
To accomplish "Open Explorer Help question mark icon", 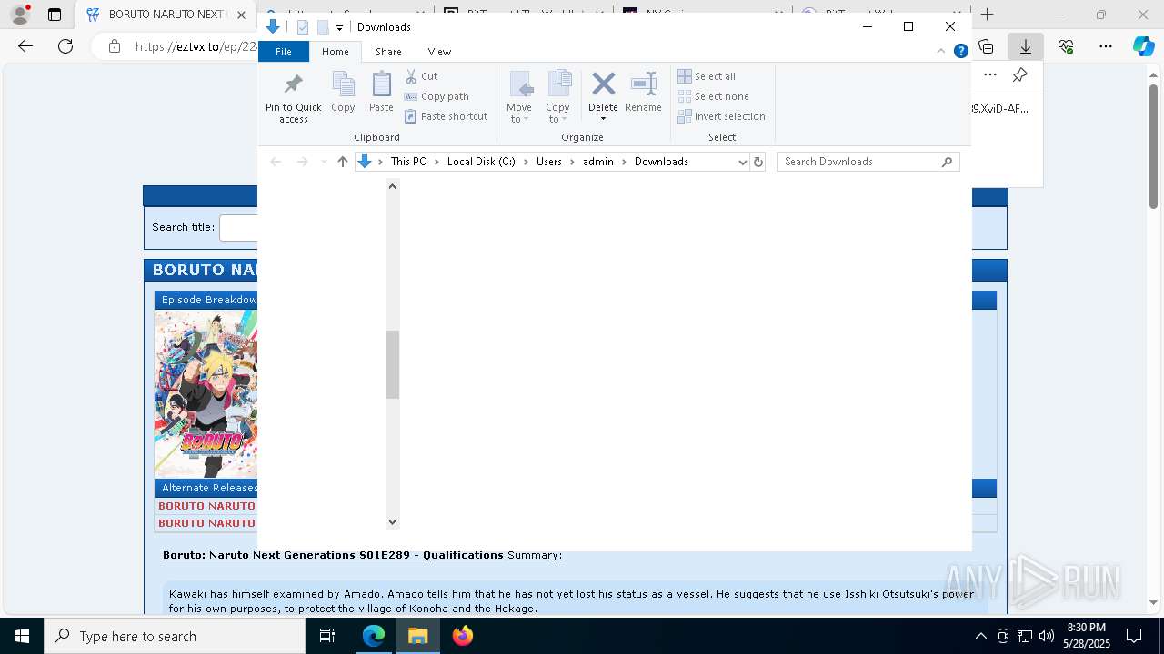I will (x=960, y=52).
